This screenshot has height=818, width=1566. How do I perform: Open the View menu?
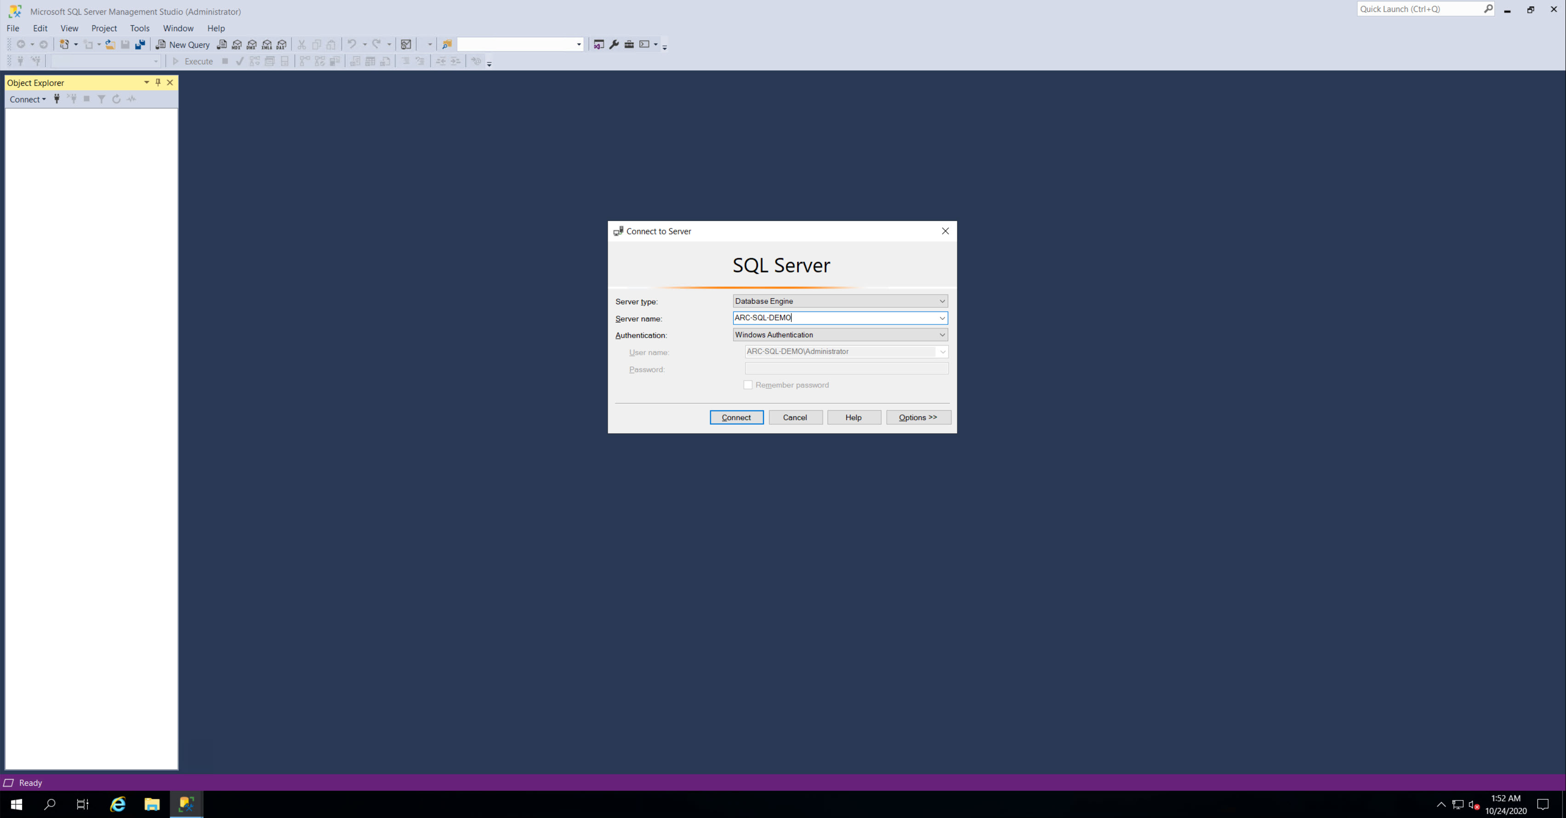click(x=69, y=28)
